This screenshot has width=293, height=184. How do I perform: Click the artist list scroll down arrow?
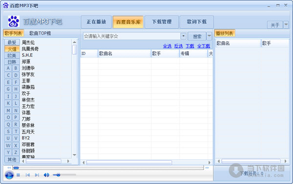tap(74, 155)
